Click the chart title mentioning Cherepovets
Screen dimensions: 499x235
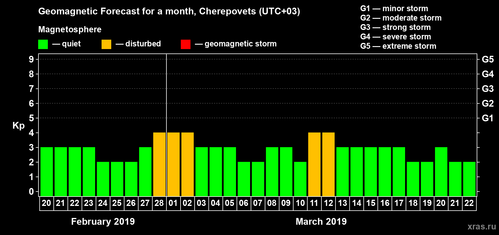[169, 11]
